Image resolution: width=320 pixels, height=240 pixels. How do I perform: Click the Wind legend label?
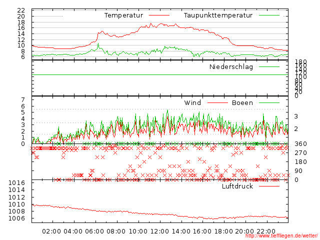tap(192, 102)
